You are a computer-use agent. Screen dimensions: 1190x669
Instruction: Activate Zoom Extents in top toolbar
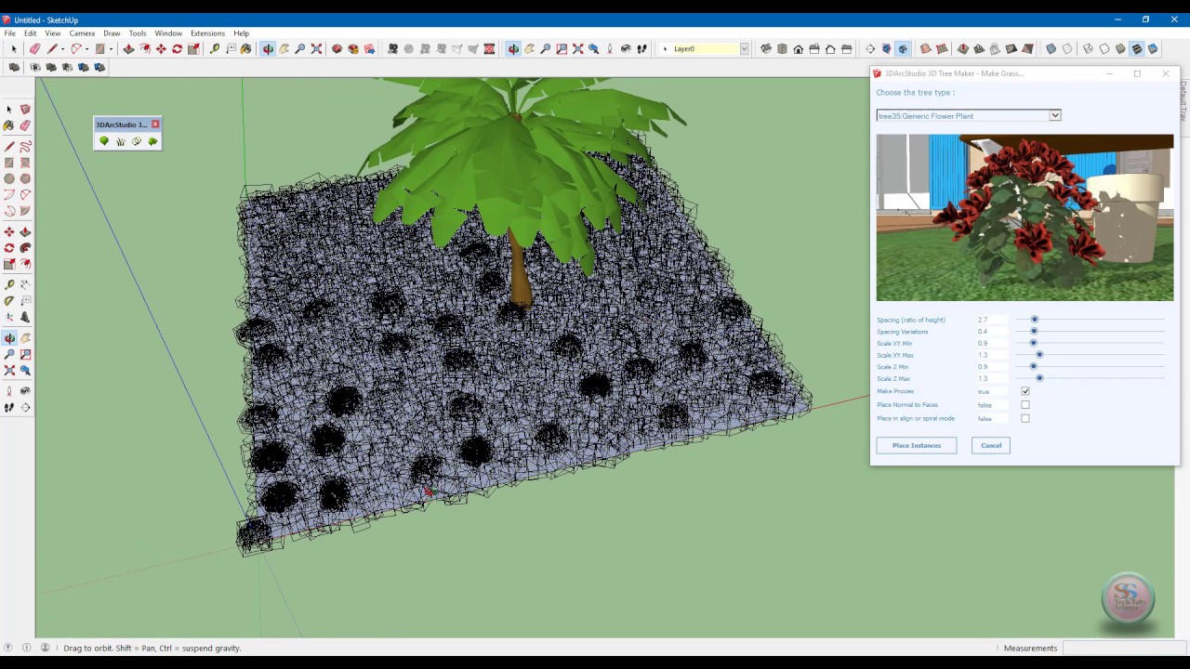(316, 48)
